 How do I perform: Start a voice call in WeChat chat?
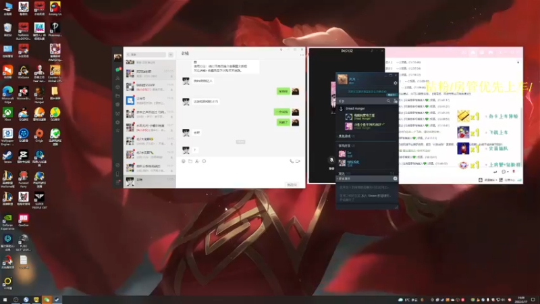coord(292,161)
